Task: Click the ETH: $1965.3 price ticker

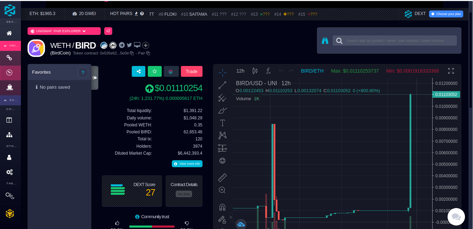Action: (43, 14)
